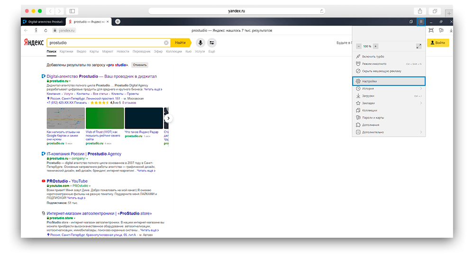Click Яндекс logo
Image resolution: width=474 pixels, height=261 pixels.
34,42
